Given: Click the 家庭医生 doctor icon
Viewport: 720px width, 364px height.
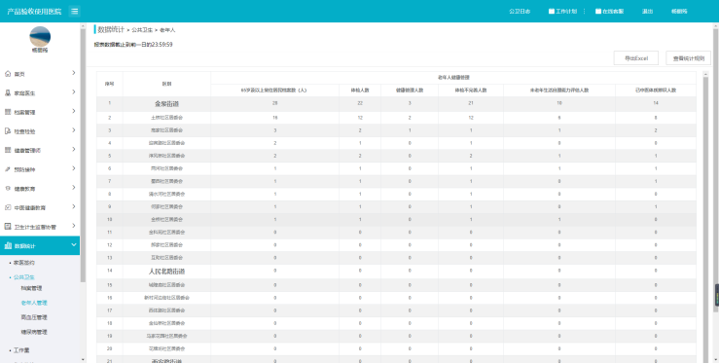Looking at the screenshot, I should tap(8, 92).
